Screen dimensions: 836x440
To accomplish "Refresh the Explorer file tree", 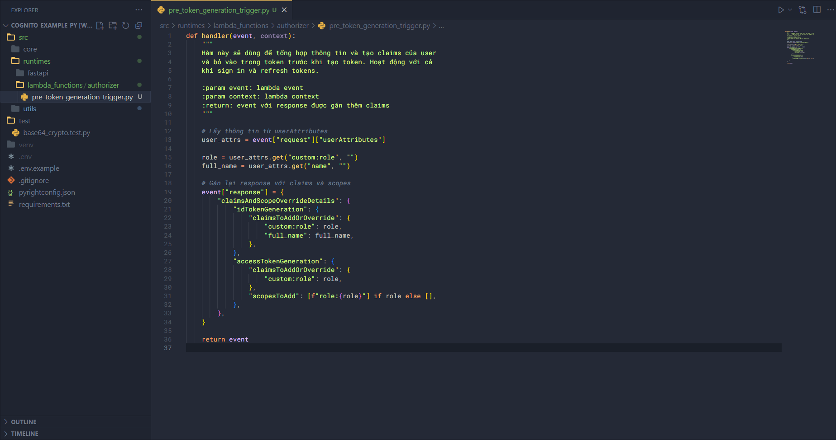I will (x=126, y=26).
